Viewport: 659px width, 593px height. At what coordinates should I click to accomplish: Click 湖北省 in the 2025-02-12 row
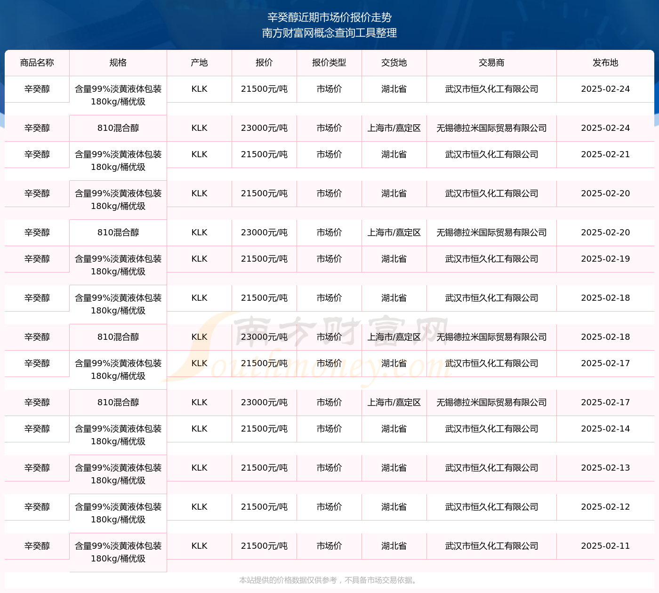394,507
